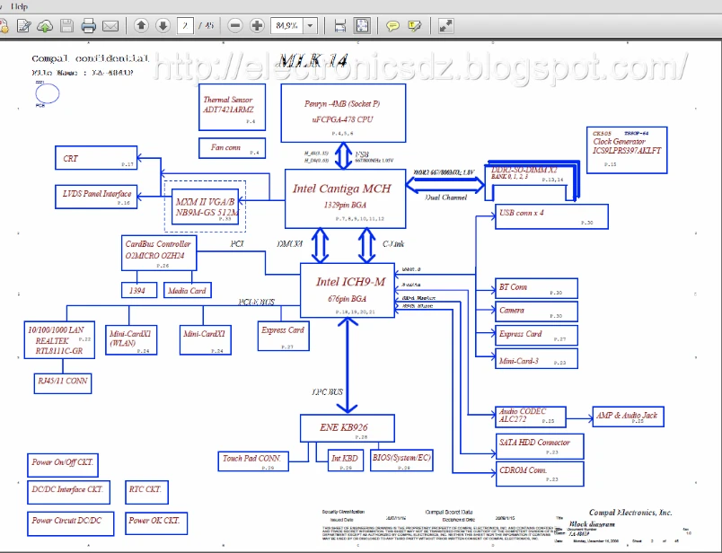Click the 'MXM II VGA/B' block text
722x553 pixels.
(x=205, y=202)
